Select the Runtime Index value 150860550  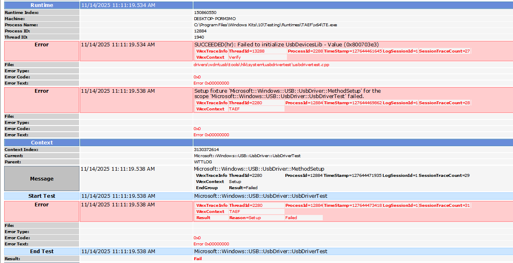pos(205,13)
